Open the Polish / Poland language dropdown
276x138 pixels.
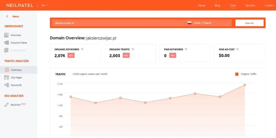pyautogui.click(x=208, y=23)
